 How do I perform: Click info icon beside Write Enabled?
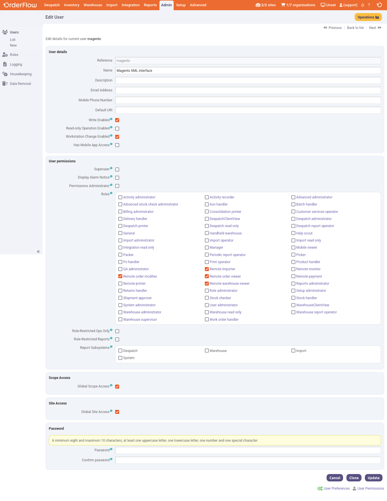(x=111, y=119)
